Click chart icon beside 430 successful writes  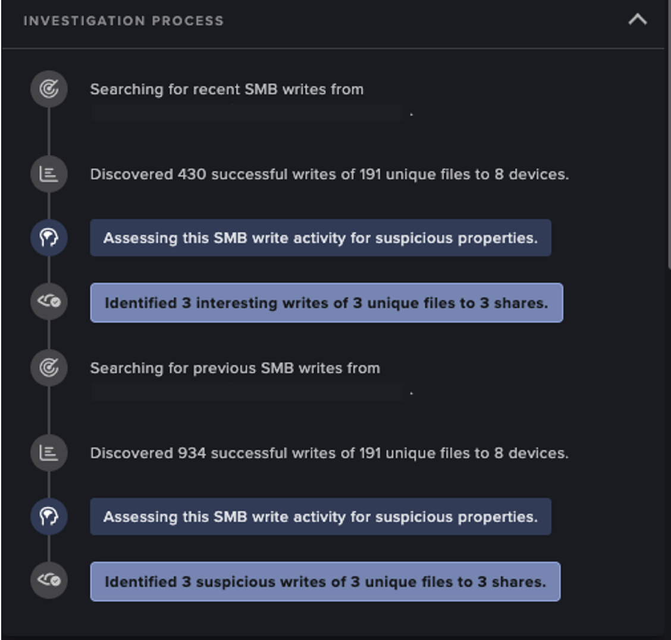tap(49, 174)
